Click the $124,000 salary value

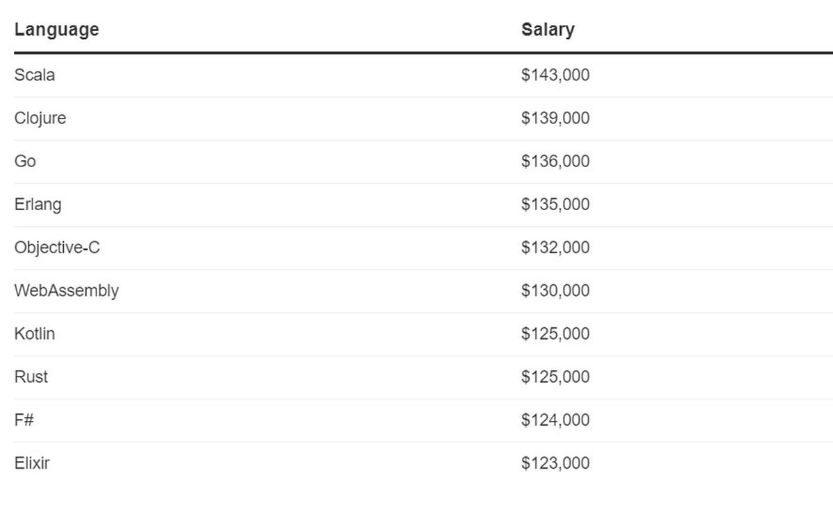tap(555, 419)
